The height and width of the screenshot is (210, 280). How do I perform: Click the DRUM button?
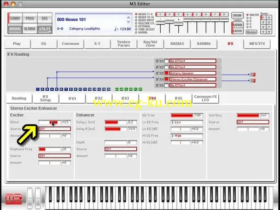[237, 15]
